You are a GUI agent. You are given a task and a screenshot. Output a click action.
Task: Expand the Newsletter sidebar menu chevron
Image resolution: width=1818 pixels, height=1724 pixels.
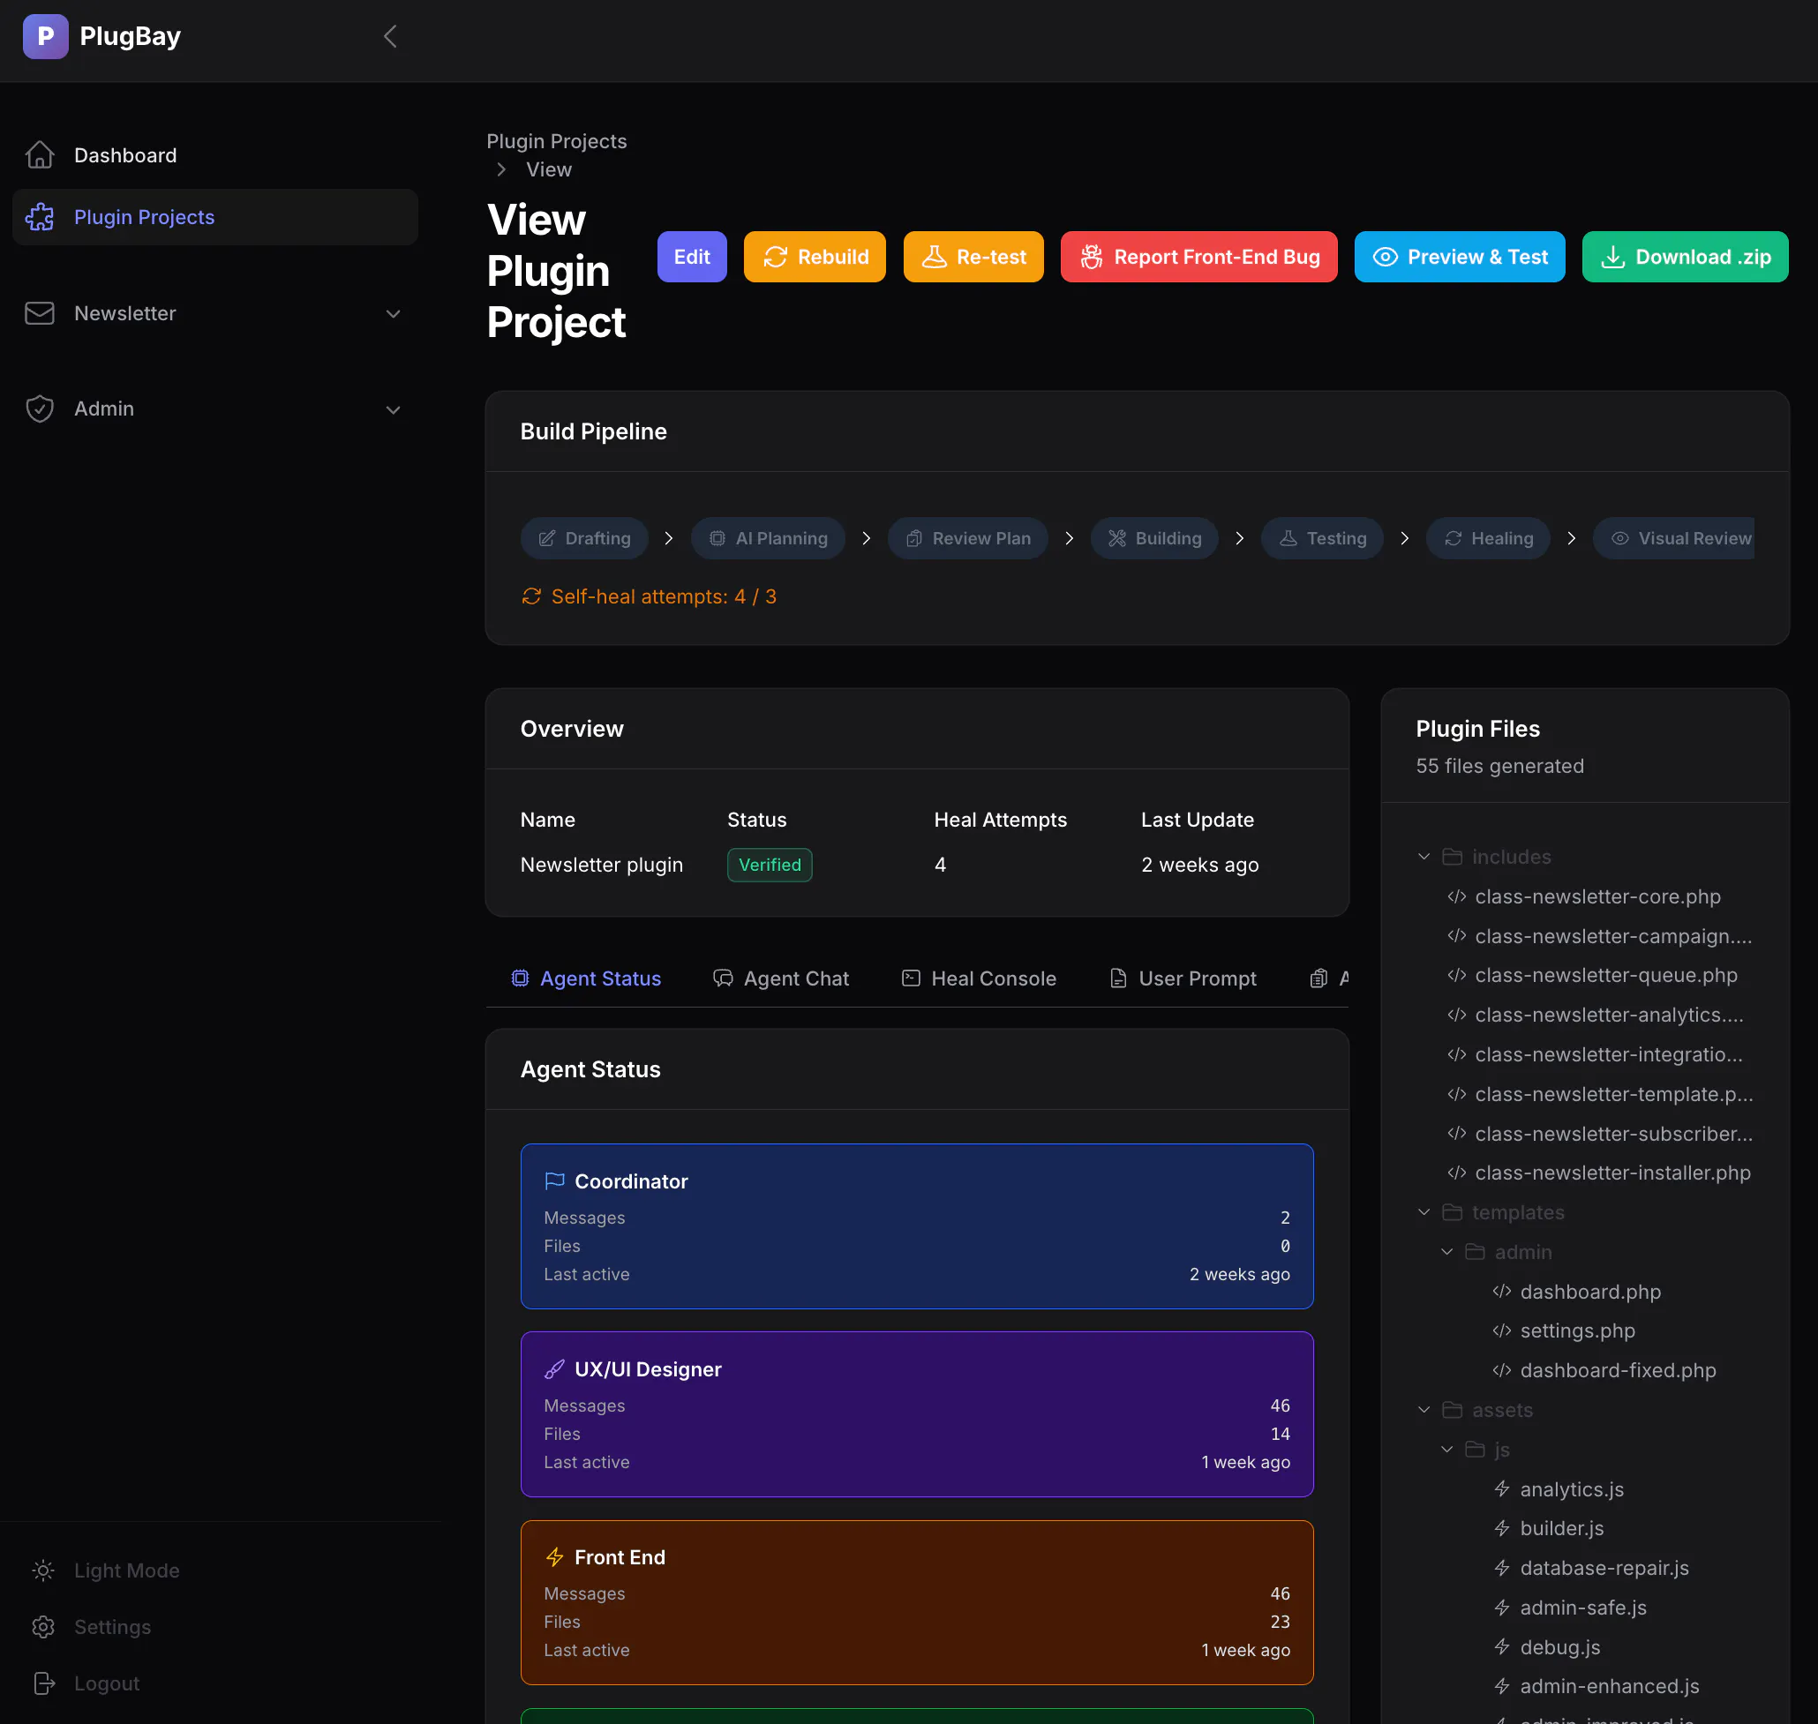(394, 313)
